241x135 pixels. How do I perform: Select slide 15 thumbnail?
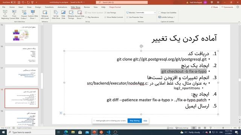tap(21, 33)
